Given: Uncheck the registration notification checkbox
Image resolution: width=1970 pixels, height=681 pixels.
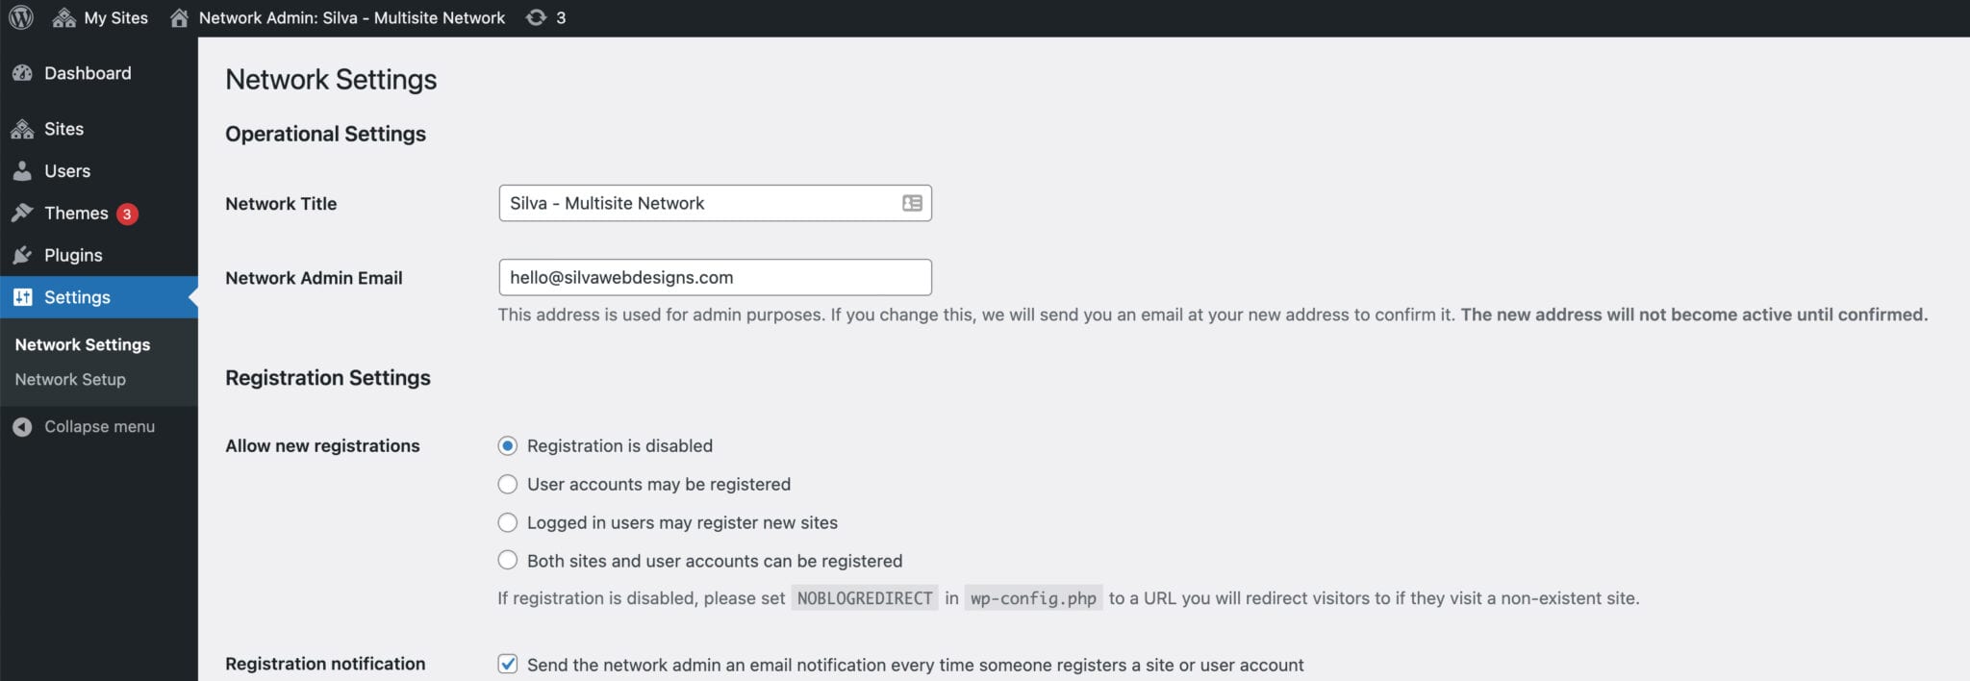Looking at the screenshot, I should (508, 664).
